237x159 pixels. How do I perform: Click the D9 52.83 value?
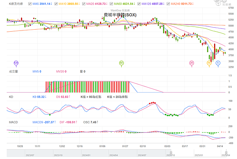[63, 97]
